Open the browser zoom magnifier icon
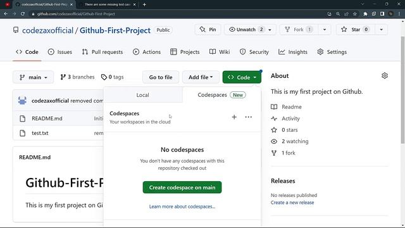Viewport: 405px width, 228px height. point(338,14)
